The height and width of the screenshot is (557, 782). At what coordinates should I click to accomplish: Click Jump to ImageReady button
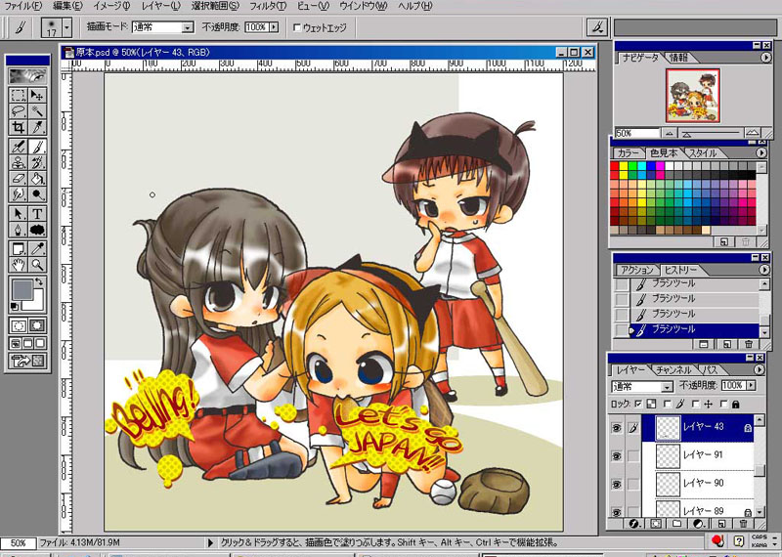[x=28, y=361]
